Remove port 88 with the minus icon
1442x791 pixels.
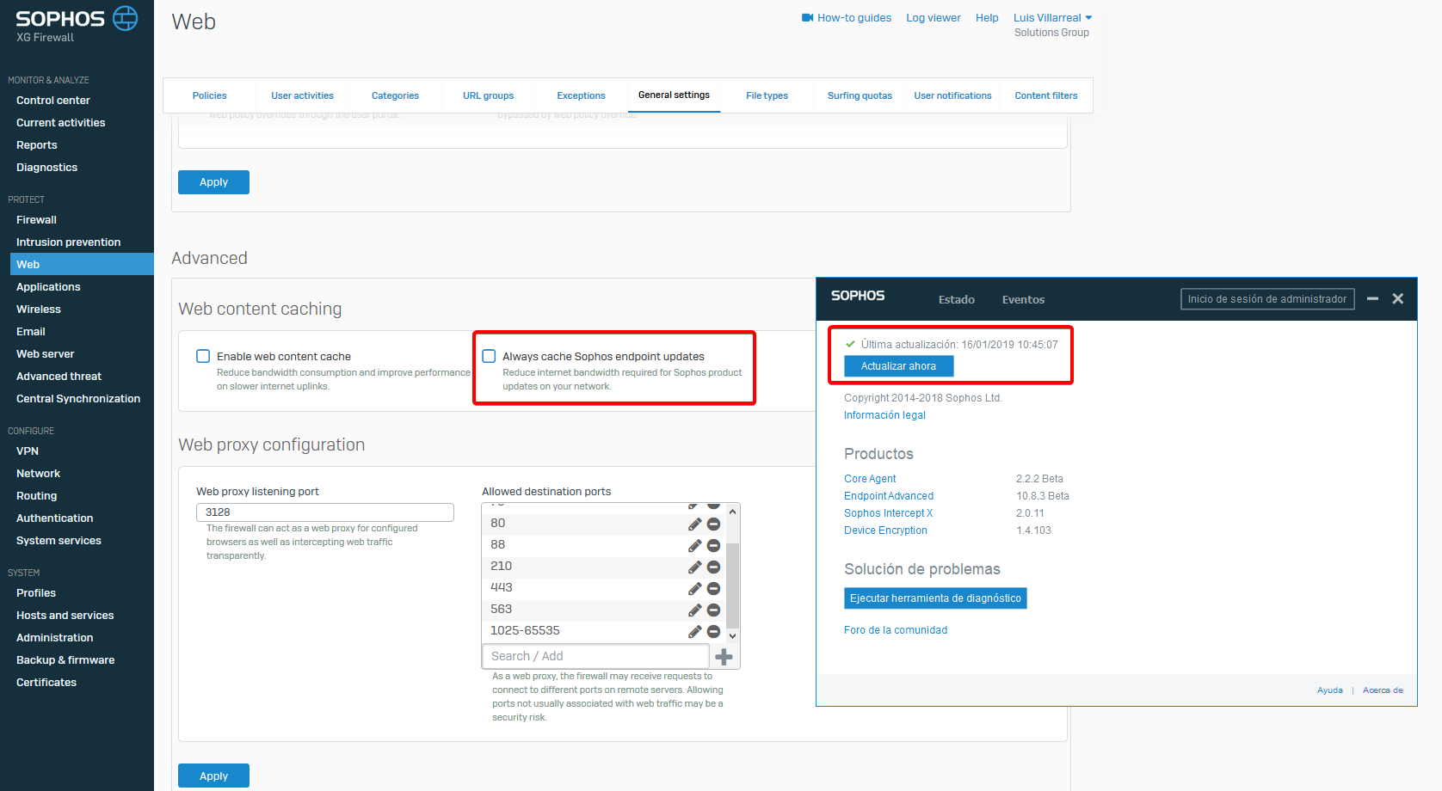tap(713, 545)
